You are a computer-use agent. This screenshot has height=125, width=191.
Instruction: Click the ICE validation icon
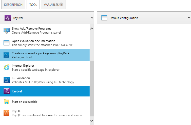click(x=6, y=80)
